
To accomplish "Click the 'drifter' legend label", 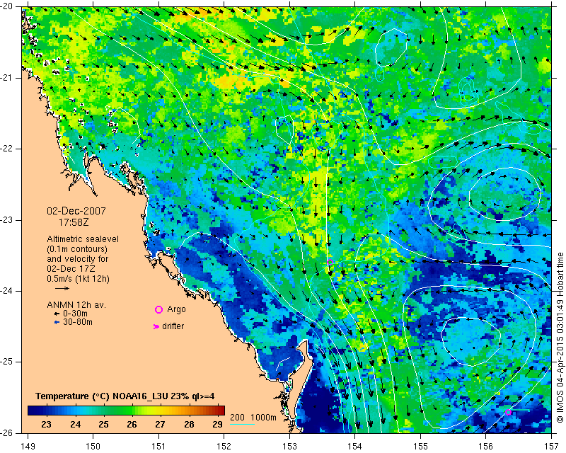I will tap(173, 326).
